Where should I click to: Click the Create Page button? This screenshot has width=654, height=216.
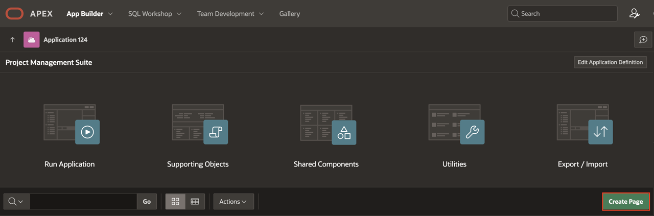click(x=625, y=202)
